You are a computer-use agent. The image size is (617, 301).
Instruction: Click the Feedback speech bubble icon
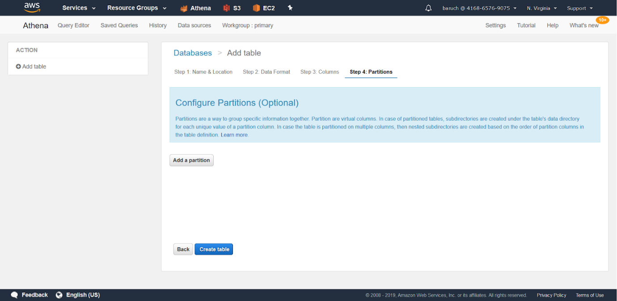coord(14,295)
